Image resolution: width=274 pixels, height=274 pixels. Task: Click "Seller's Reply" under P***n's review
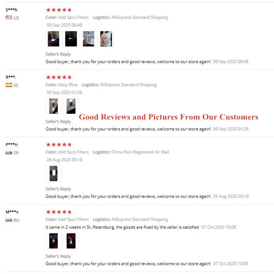[x=58, y=189]
